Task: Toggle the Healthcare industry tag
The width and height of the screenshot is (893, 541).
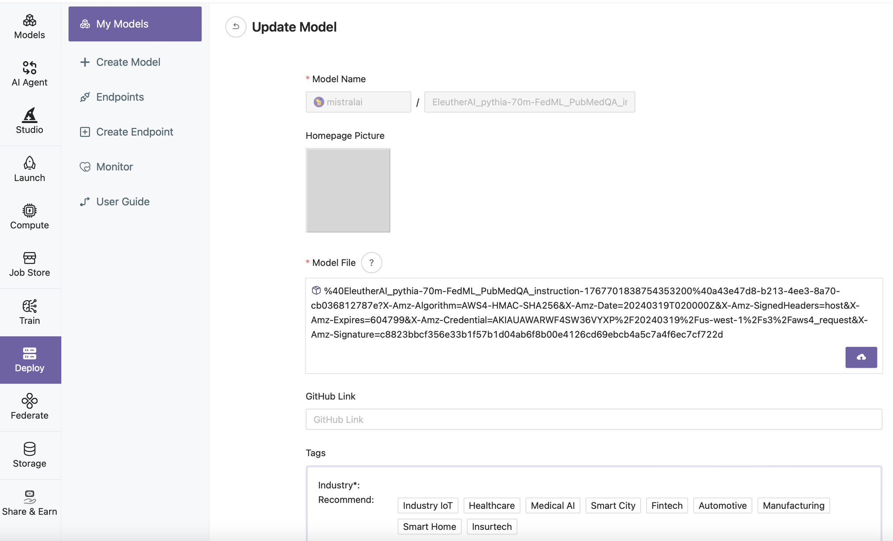Action: pos(492,505)
